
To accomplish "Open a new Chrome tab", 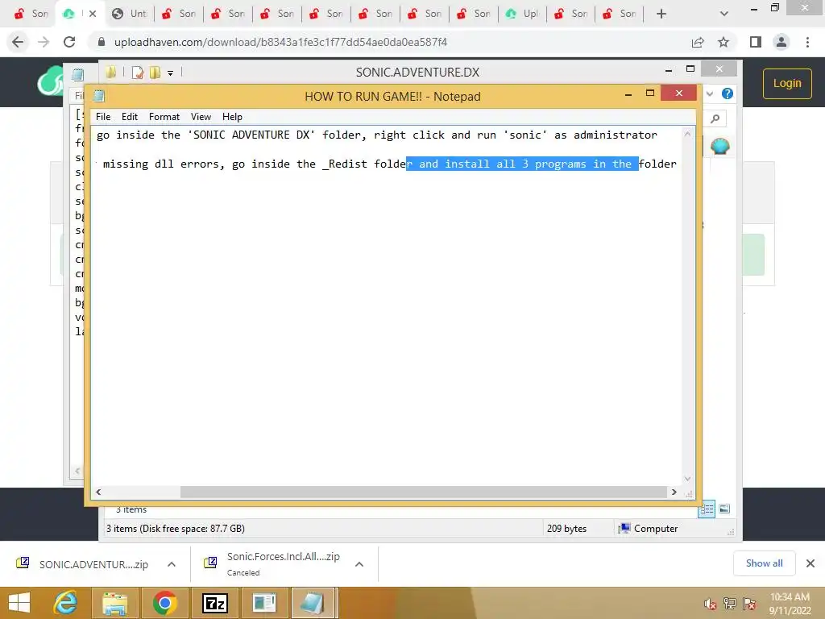I will (x=661, y=14).
